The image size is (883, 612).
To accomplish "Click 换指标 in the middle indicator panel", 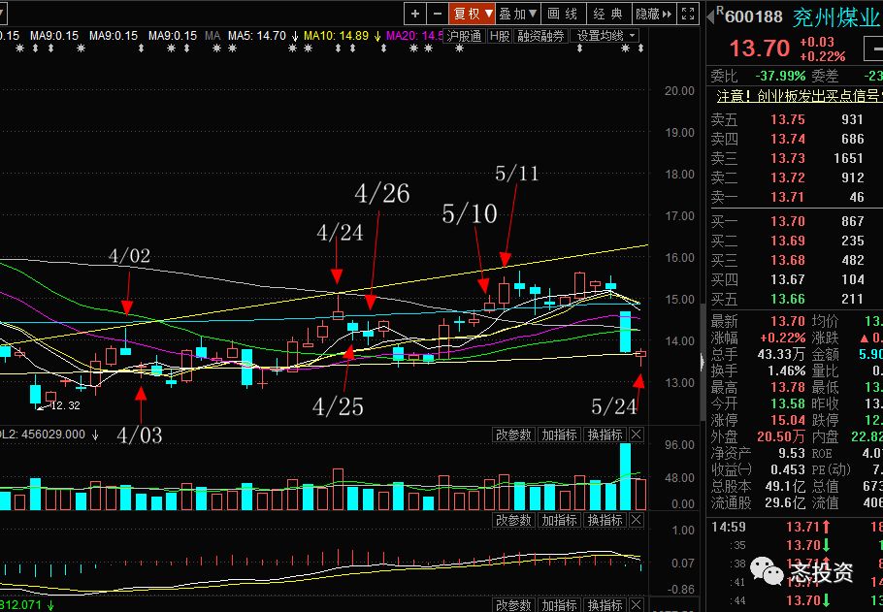I will point(605,520).
